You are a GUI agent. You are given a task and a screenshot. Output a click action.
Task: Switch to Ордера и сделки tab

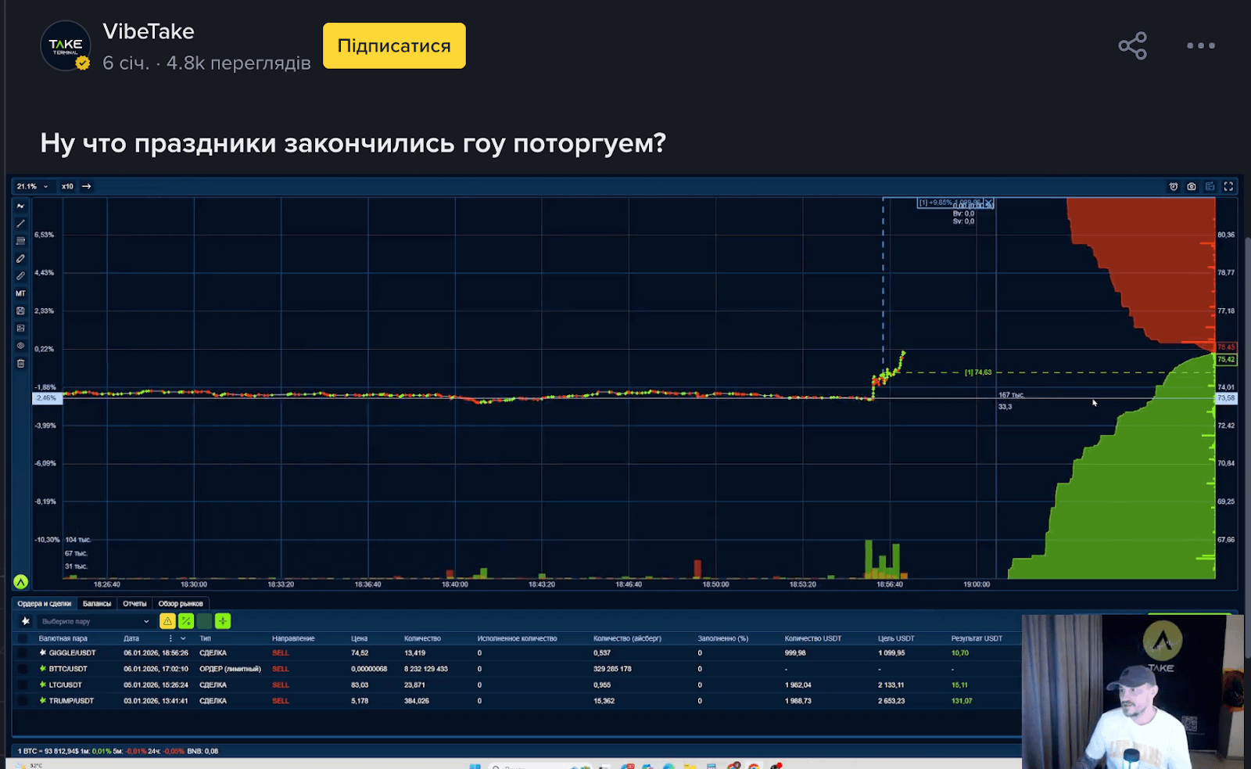pyautogui.click(x=45, y=603)
